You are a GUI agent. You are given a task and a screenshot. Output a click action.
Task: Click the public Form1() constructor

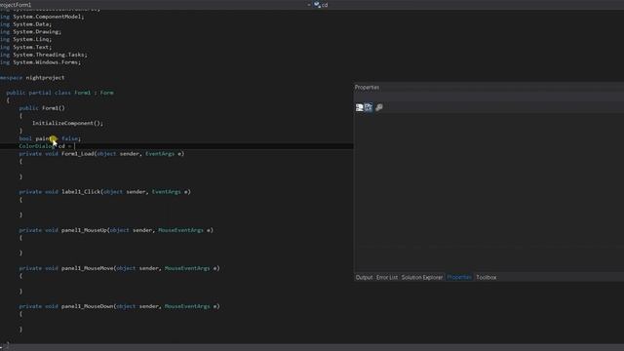pos(42,108)
